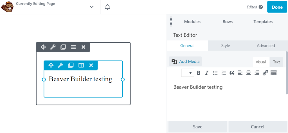Click the Cancel button

[258, 127]
